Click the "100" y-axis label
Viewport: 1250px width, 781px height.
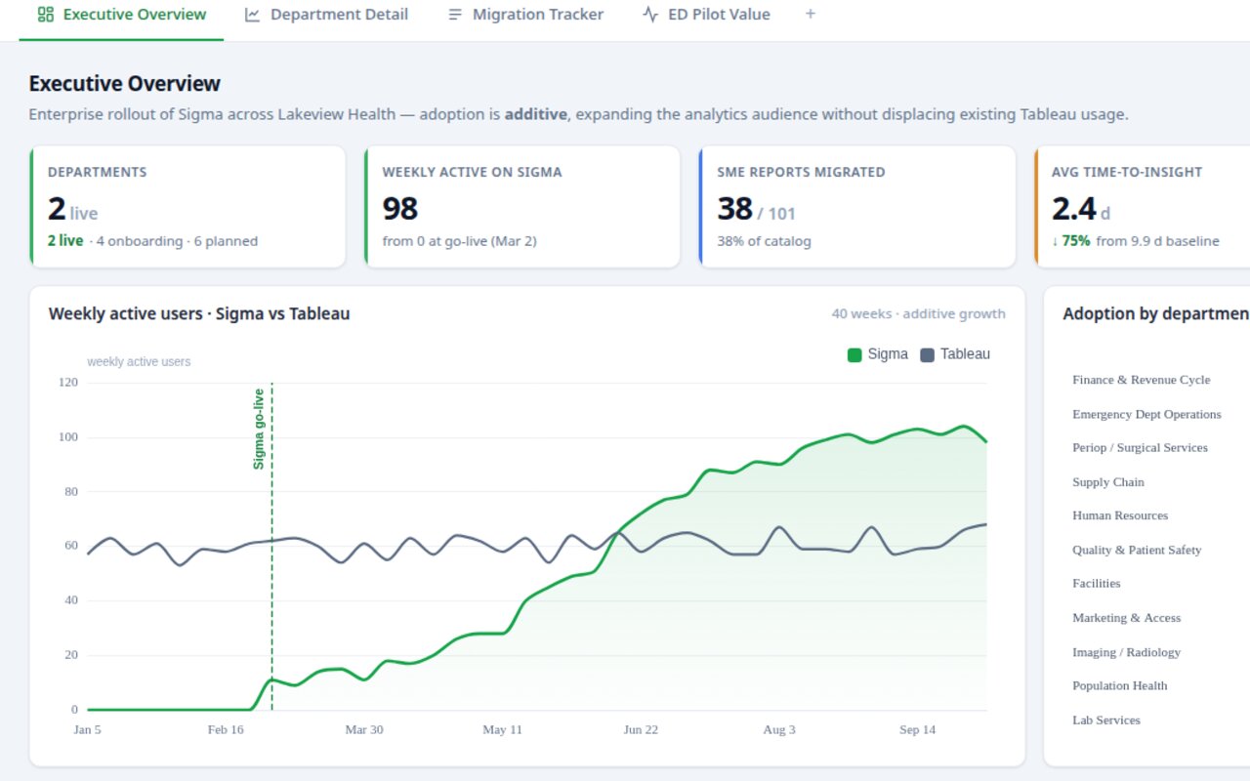(x=68, y=436)
